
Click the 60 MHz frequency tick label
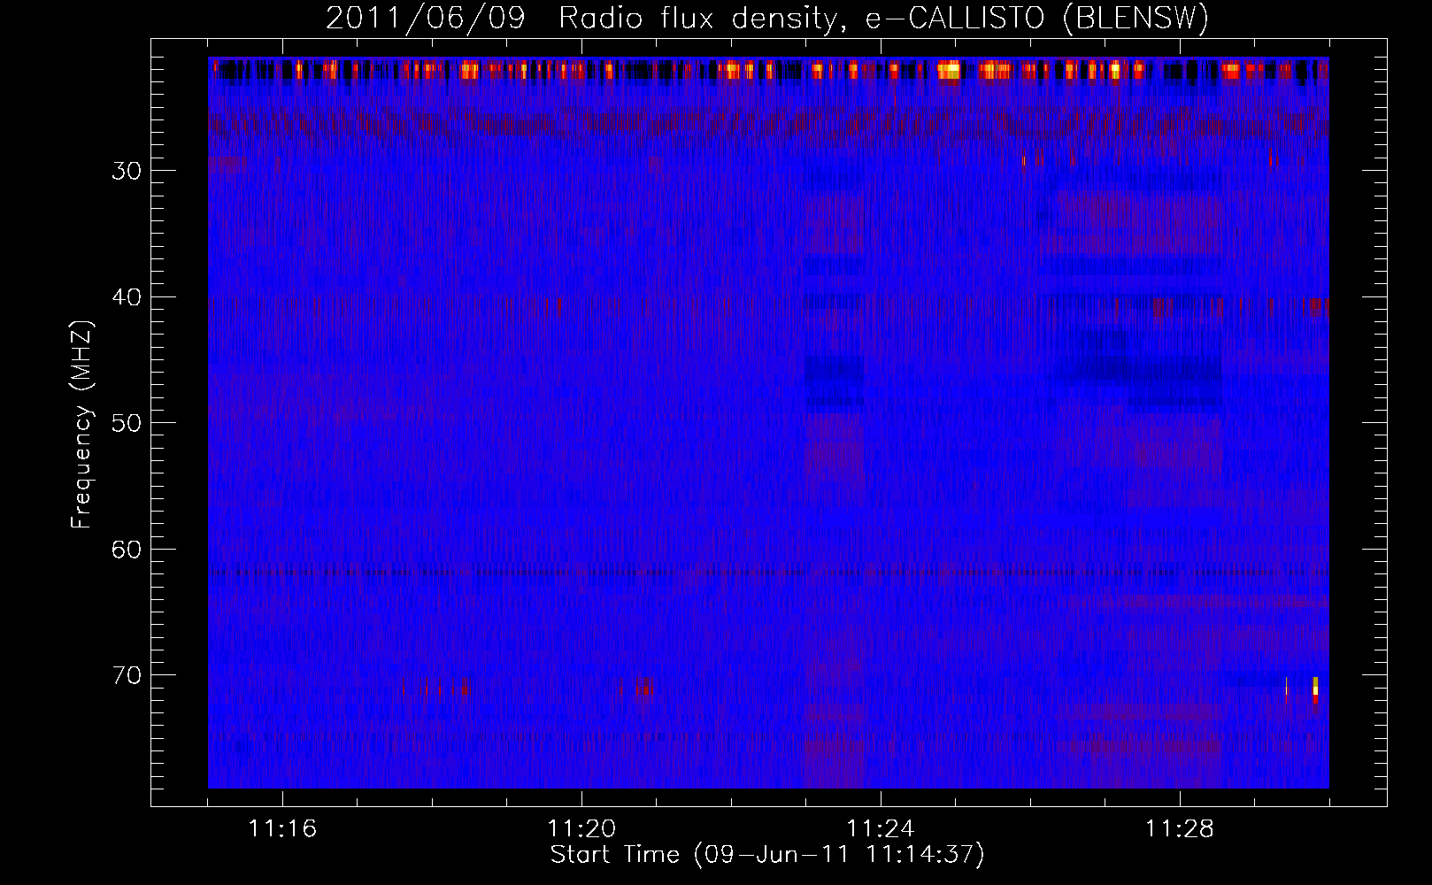click(x=127, y=550)
